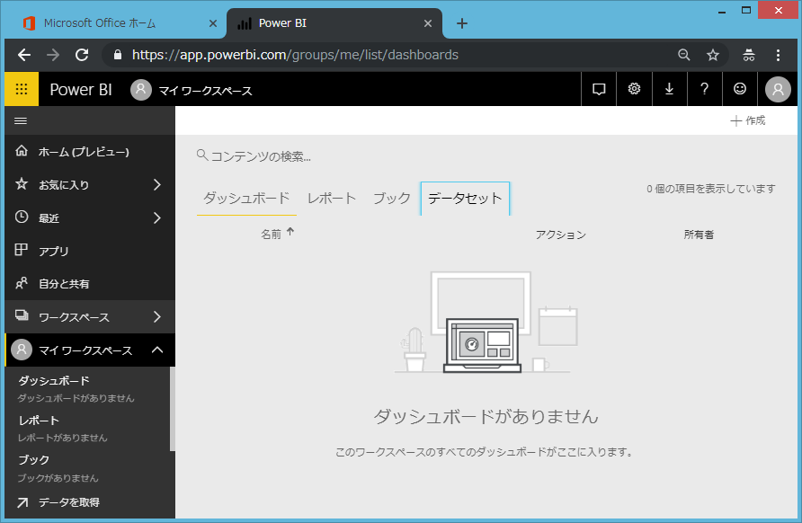Open the app launcher waffle icon

point(22,89)
